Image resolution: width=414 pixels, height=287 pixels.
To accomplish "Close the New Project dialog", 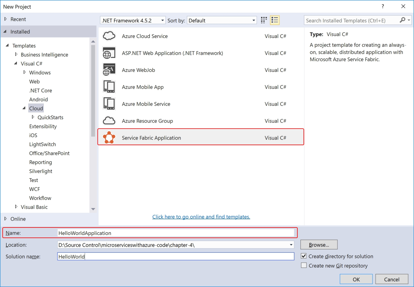I will coord(403,6).
